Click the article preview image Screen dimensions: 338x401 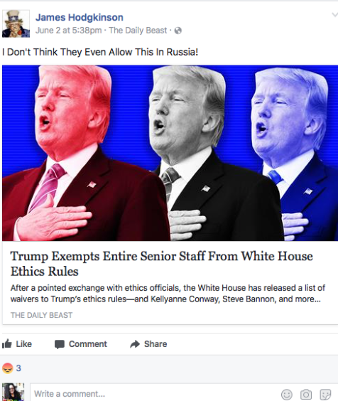click(170, 153)
